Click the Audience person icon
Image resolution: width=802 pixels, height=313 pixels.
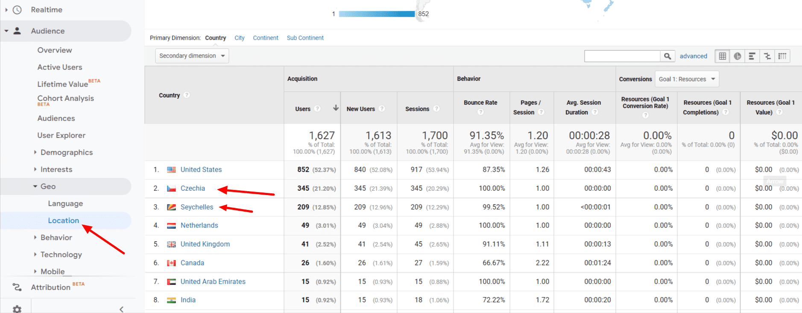click(17, 31)
